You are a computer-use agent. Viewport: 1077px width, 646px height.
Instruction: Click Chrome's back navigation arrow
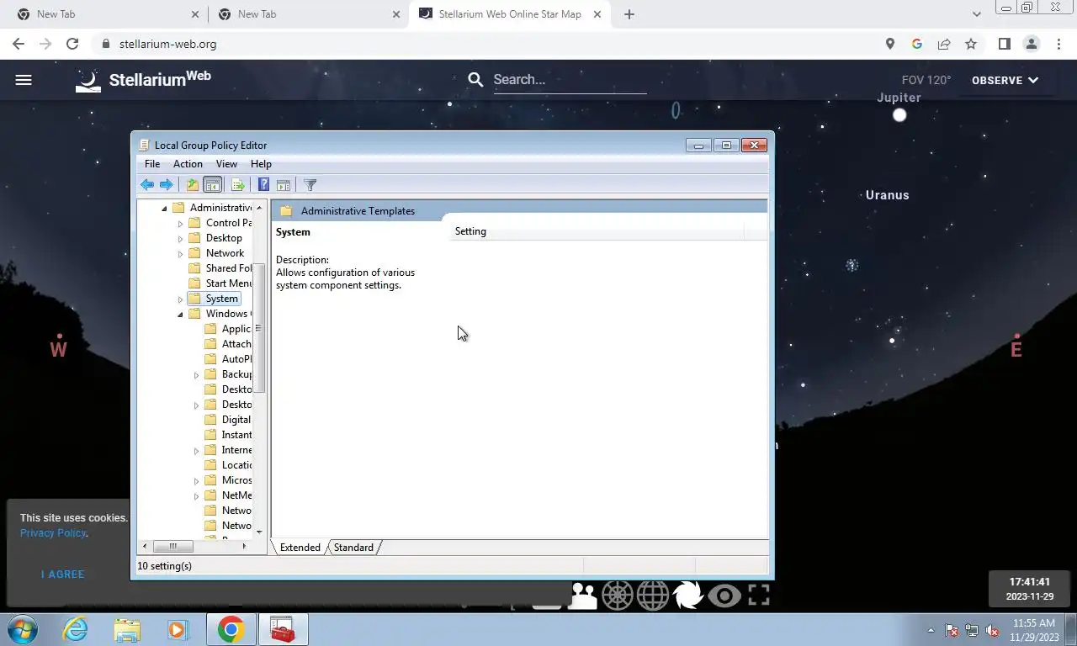point(19,44)
